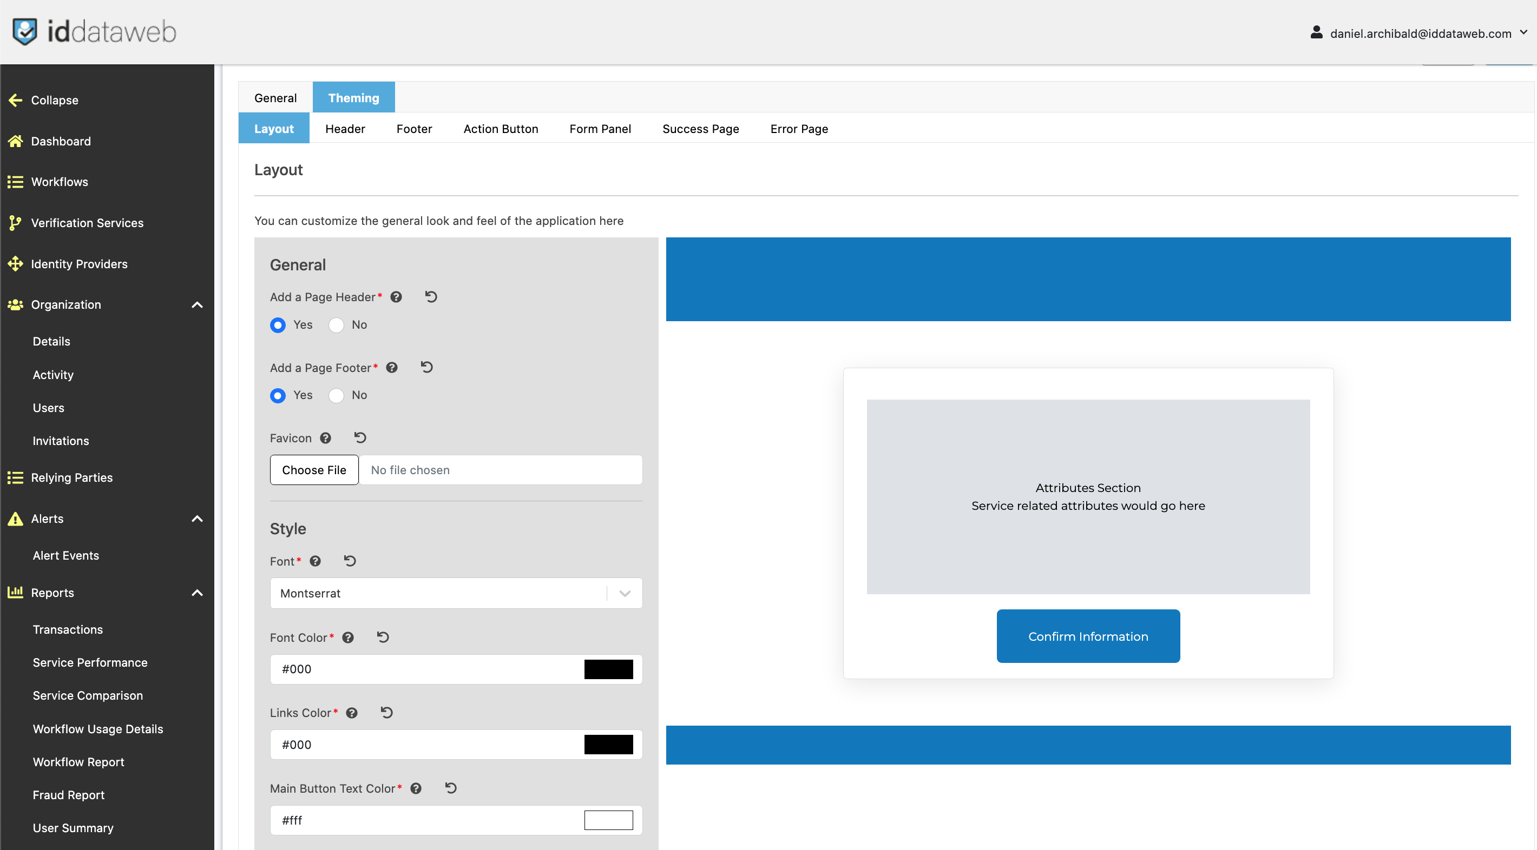Click help icon next to Links Color
The width and height of the screenshot is (1537, 850).
coord(352,713)
